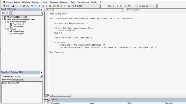Image resolution: width=186 pixels, height=104 pixels.
Task: Collapse Microsoft Excel Objets folder
Action: (5, 22)
